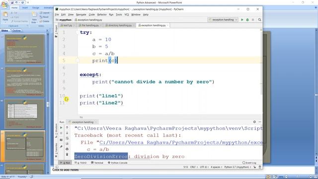
Task: Open Layout dropdown in PowerPoint ribbon
Action: [45, 13]
